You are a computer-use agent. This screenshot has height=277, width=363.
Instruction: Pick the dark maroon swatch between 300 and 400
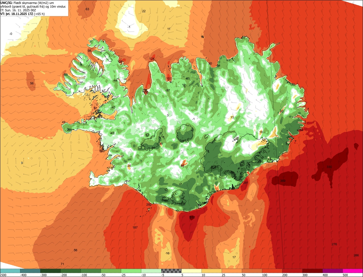[313, 271]
